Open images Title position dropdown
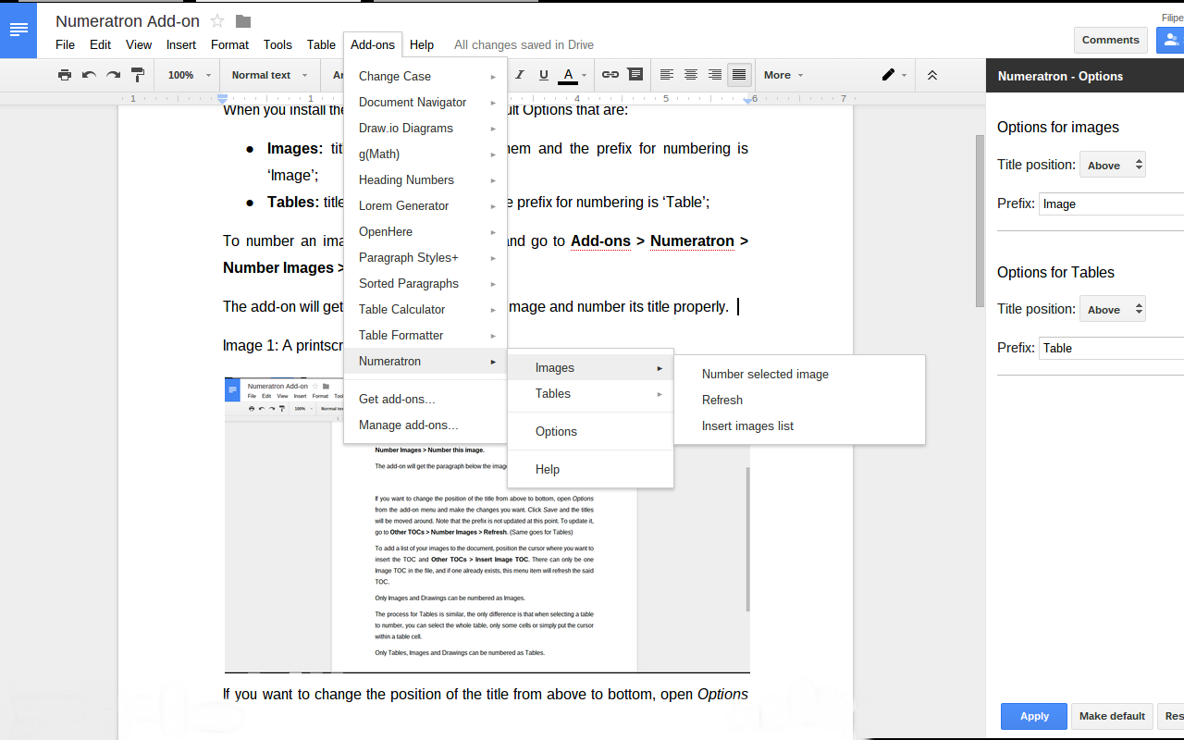The width and height of the screenshot is (1184, 740). [x=1113, y=166]
